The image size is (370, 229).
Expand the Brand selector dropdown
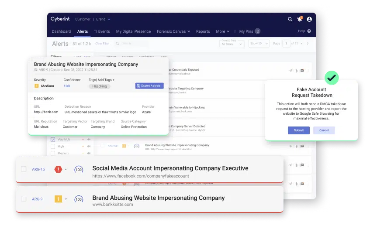pyautogui.click(x=103, y=19)
